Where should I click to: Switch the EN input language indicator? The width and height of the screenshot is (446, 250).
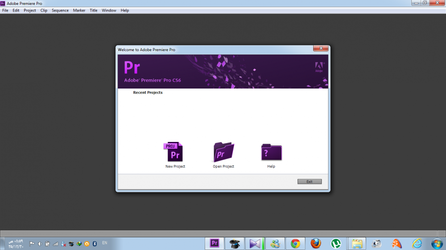pos(105,243)
